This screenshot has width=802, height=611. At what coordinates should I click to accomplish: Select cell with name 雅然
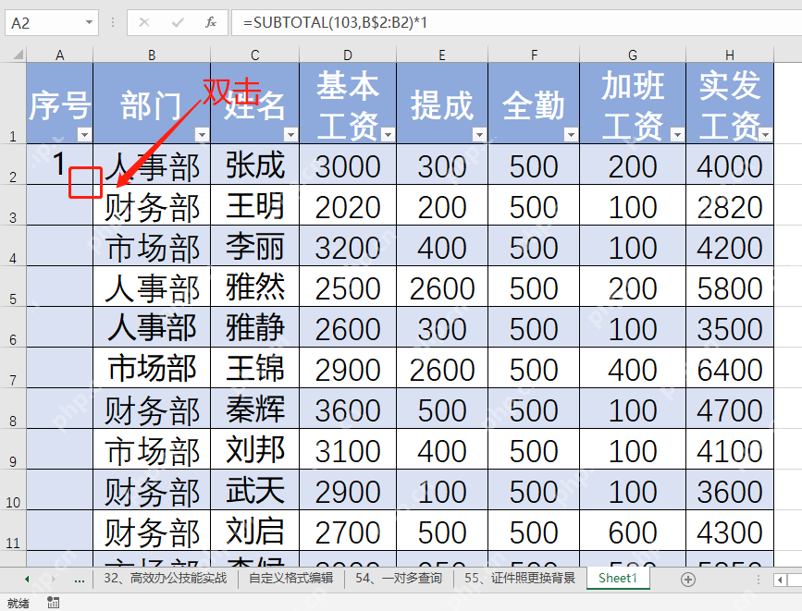[x=254, y=287]
